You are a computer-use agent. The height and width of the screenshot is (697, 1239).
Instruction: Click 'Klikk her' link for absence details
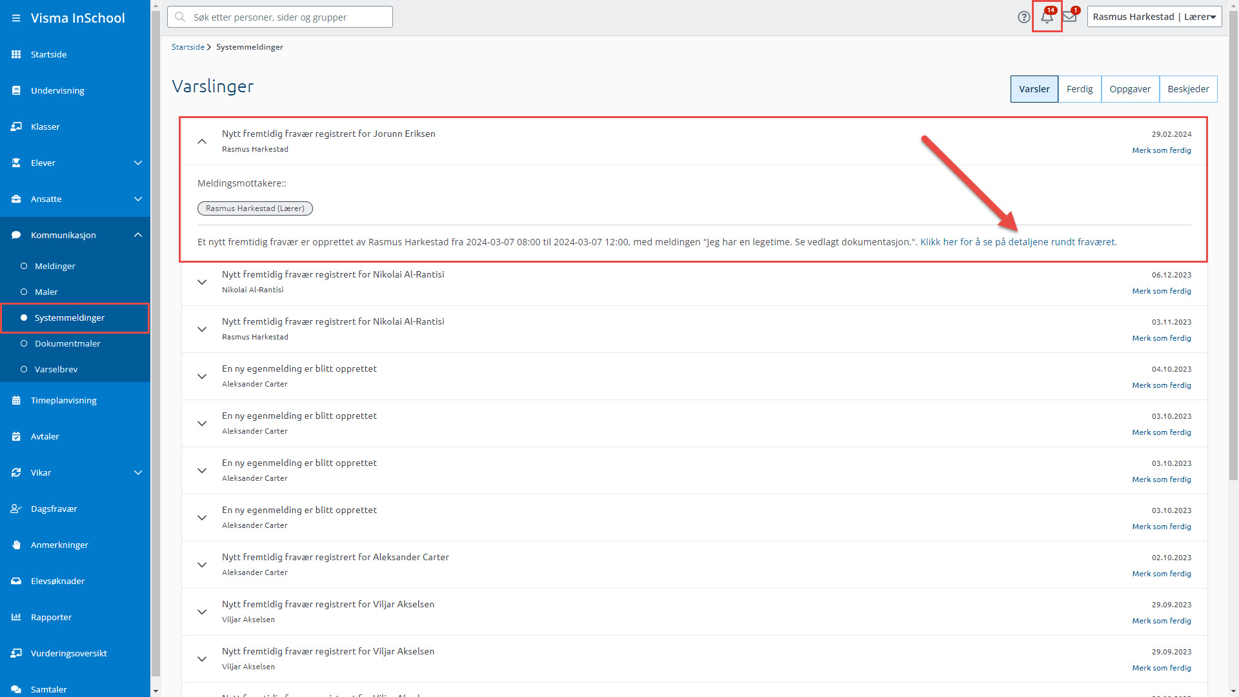(x=1017, y=242)
